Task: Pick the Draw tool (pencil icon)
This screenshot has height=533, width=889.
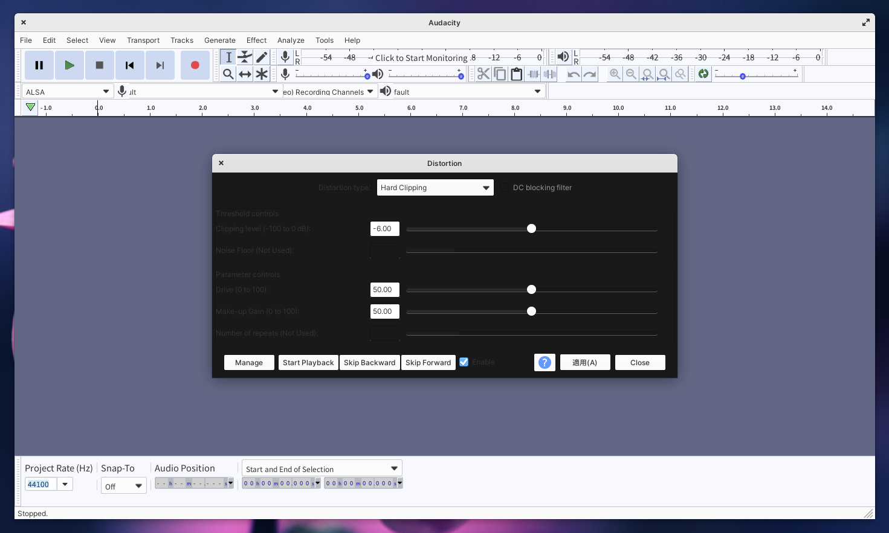Action: 262,57
